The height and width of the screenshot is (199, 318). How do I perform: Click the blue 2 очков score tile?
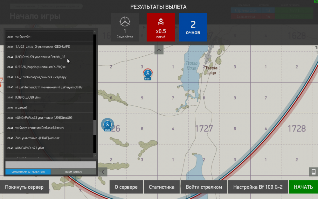pos(193,27)
